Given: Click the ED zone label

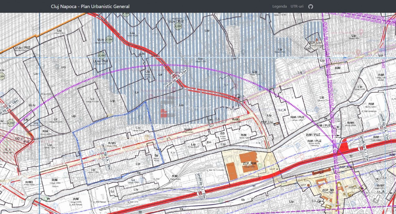Looking at the screenshot, I should click(x=222, y=133).
